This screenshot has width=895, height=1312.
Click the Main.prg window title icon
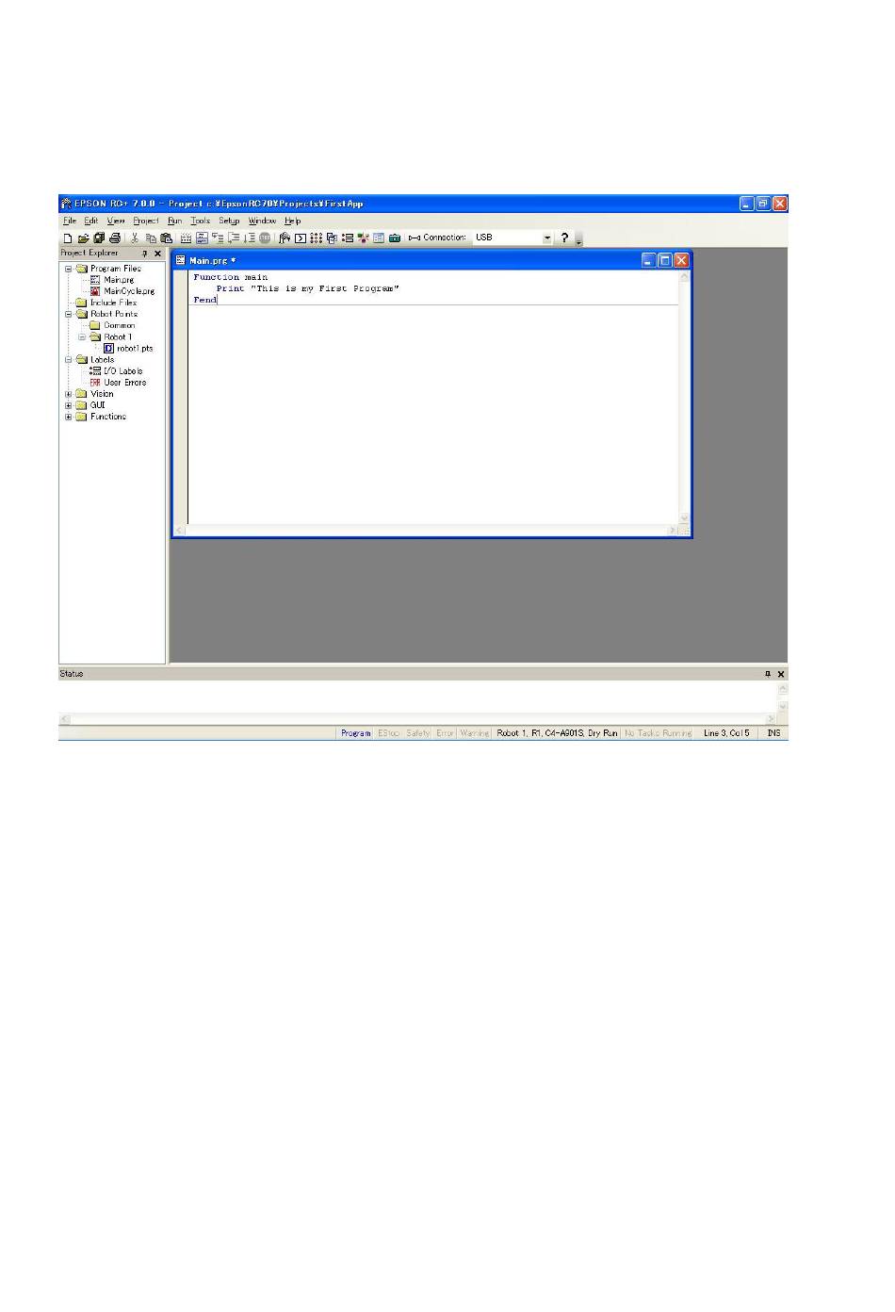point(181,260)
